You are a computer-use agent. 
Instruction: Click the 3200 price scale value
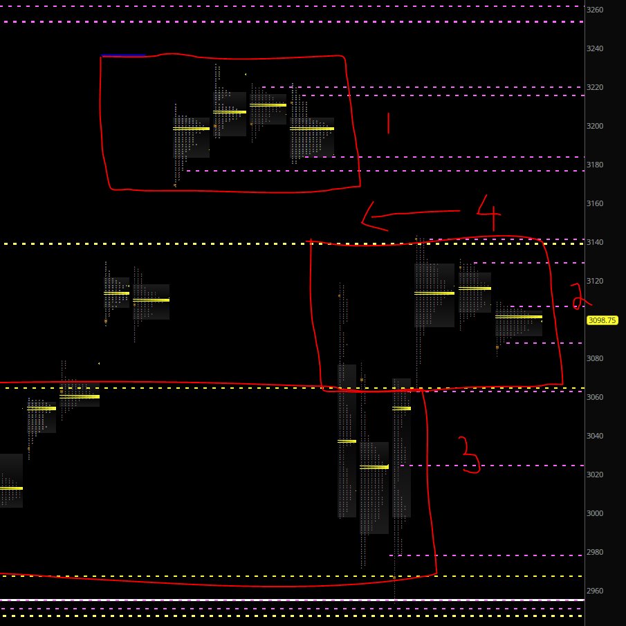tap(594, 126)
